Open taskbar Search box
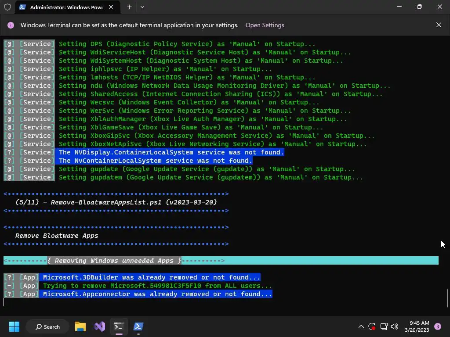Image resolution: width=450 pixels, height=337 pixels. pyautogui.click(x=47, y=326)
